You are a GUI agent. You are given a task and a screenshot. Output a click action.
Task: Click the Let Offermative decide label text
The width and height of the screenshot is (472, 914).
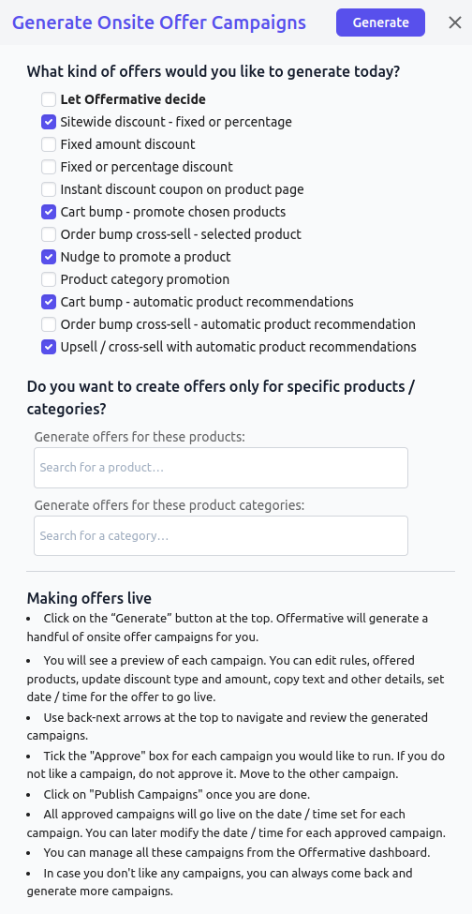click(133, 99)
